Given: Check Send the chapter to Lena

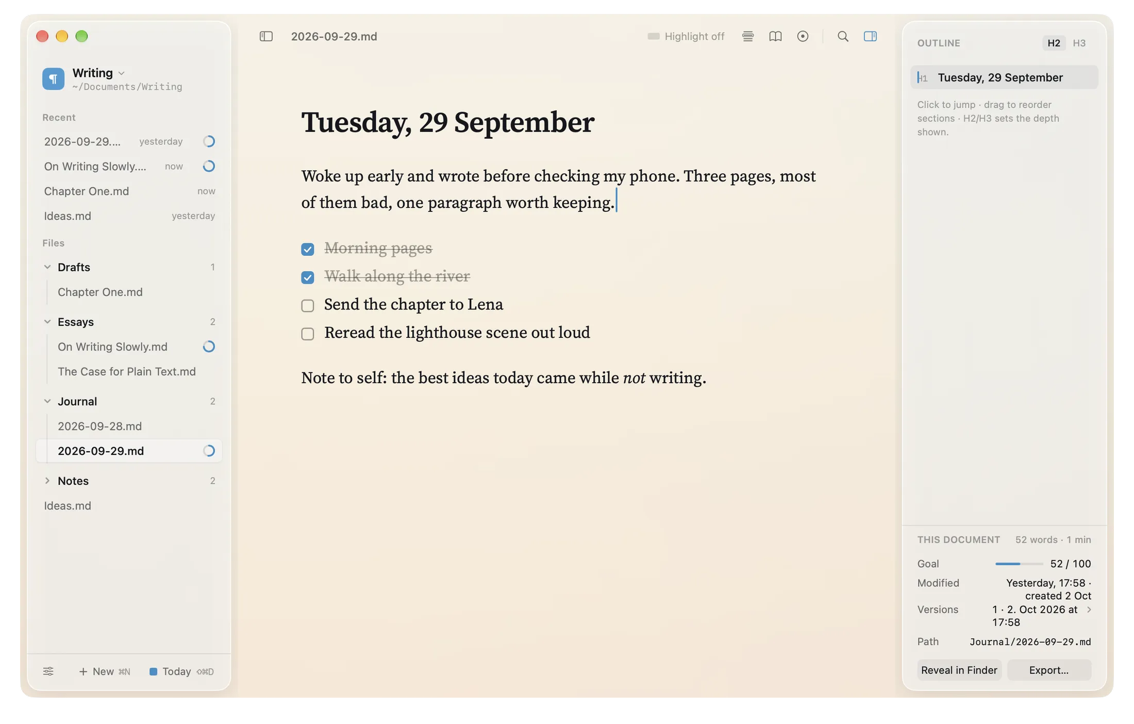Looking at the screenshot, I should (x=308, y=306).
